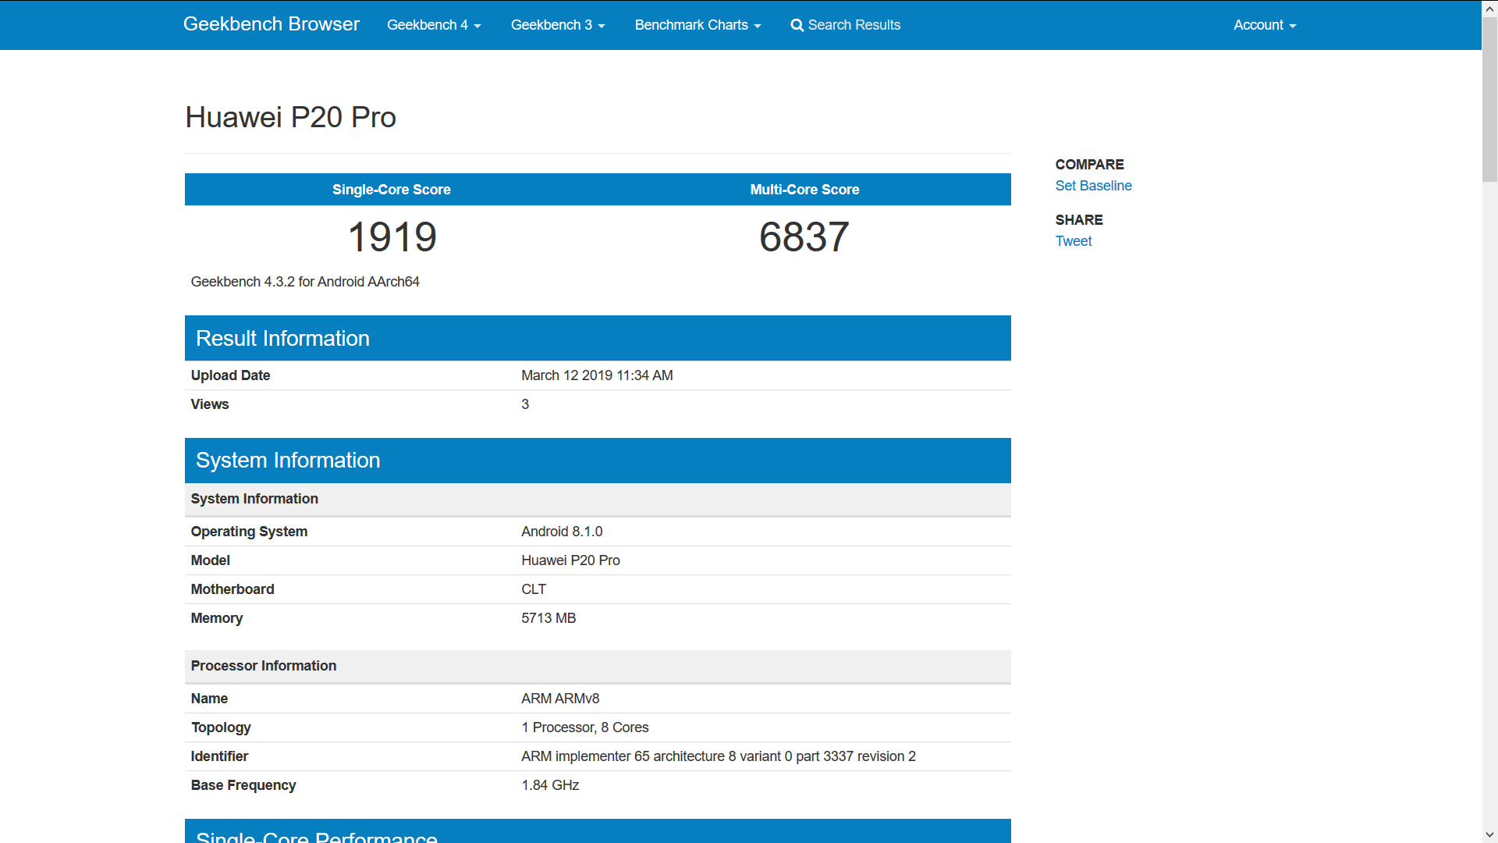Click the Huawei P20 Pro page title

coord(290,117)
